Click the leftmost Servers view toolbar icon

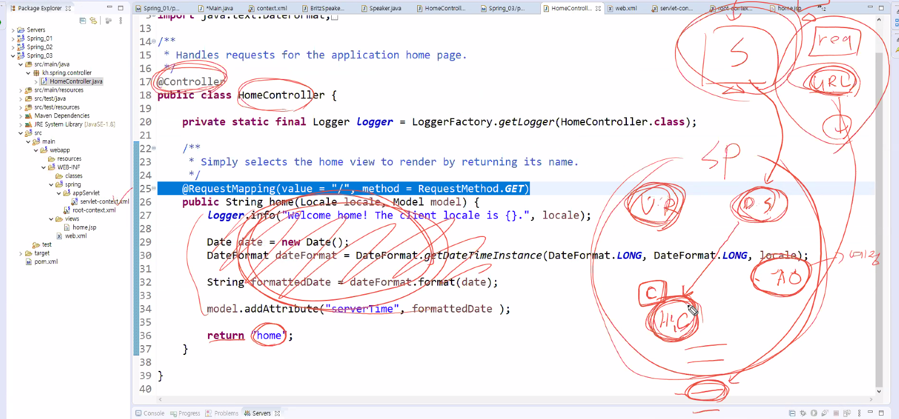click(792, 413)
